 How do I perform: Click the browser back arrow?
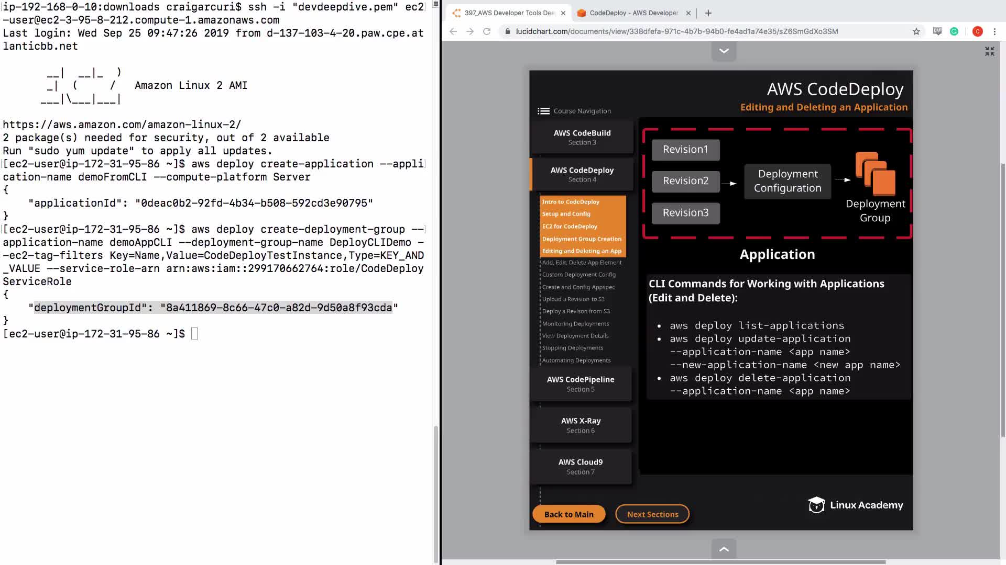(453, 31)
